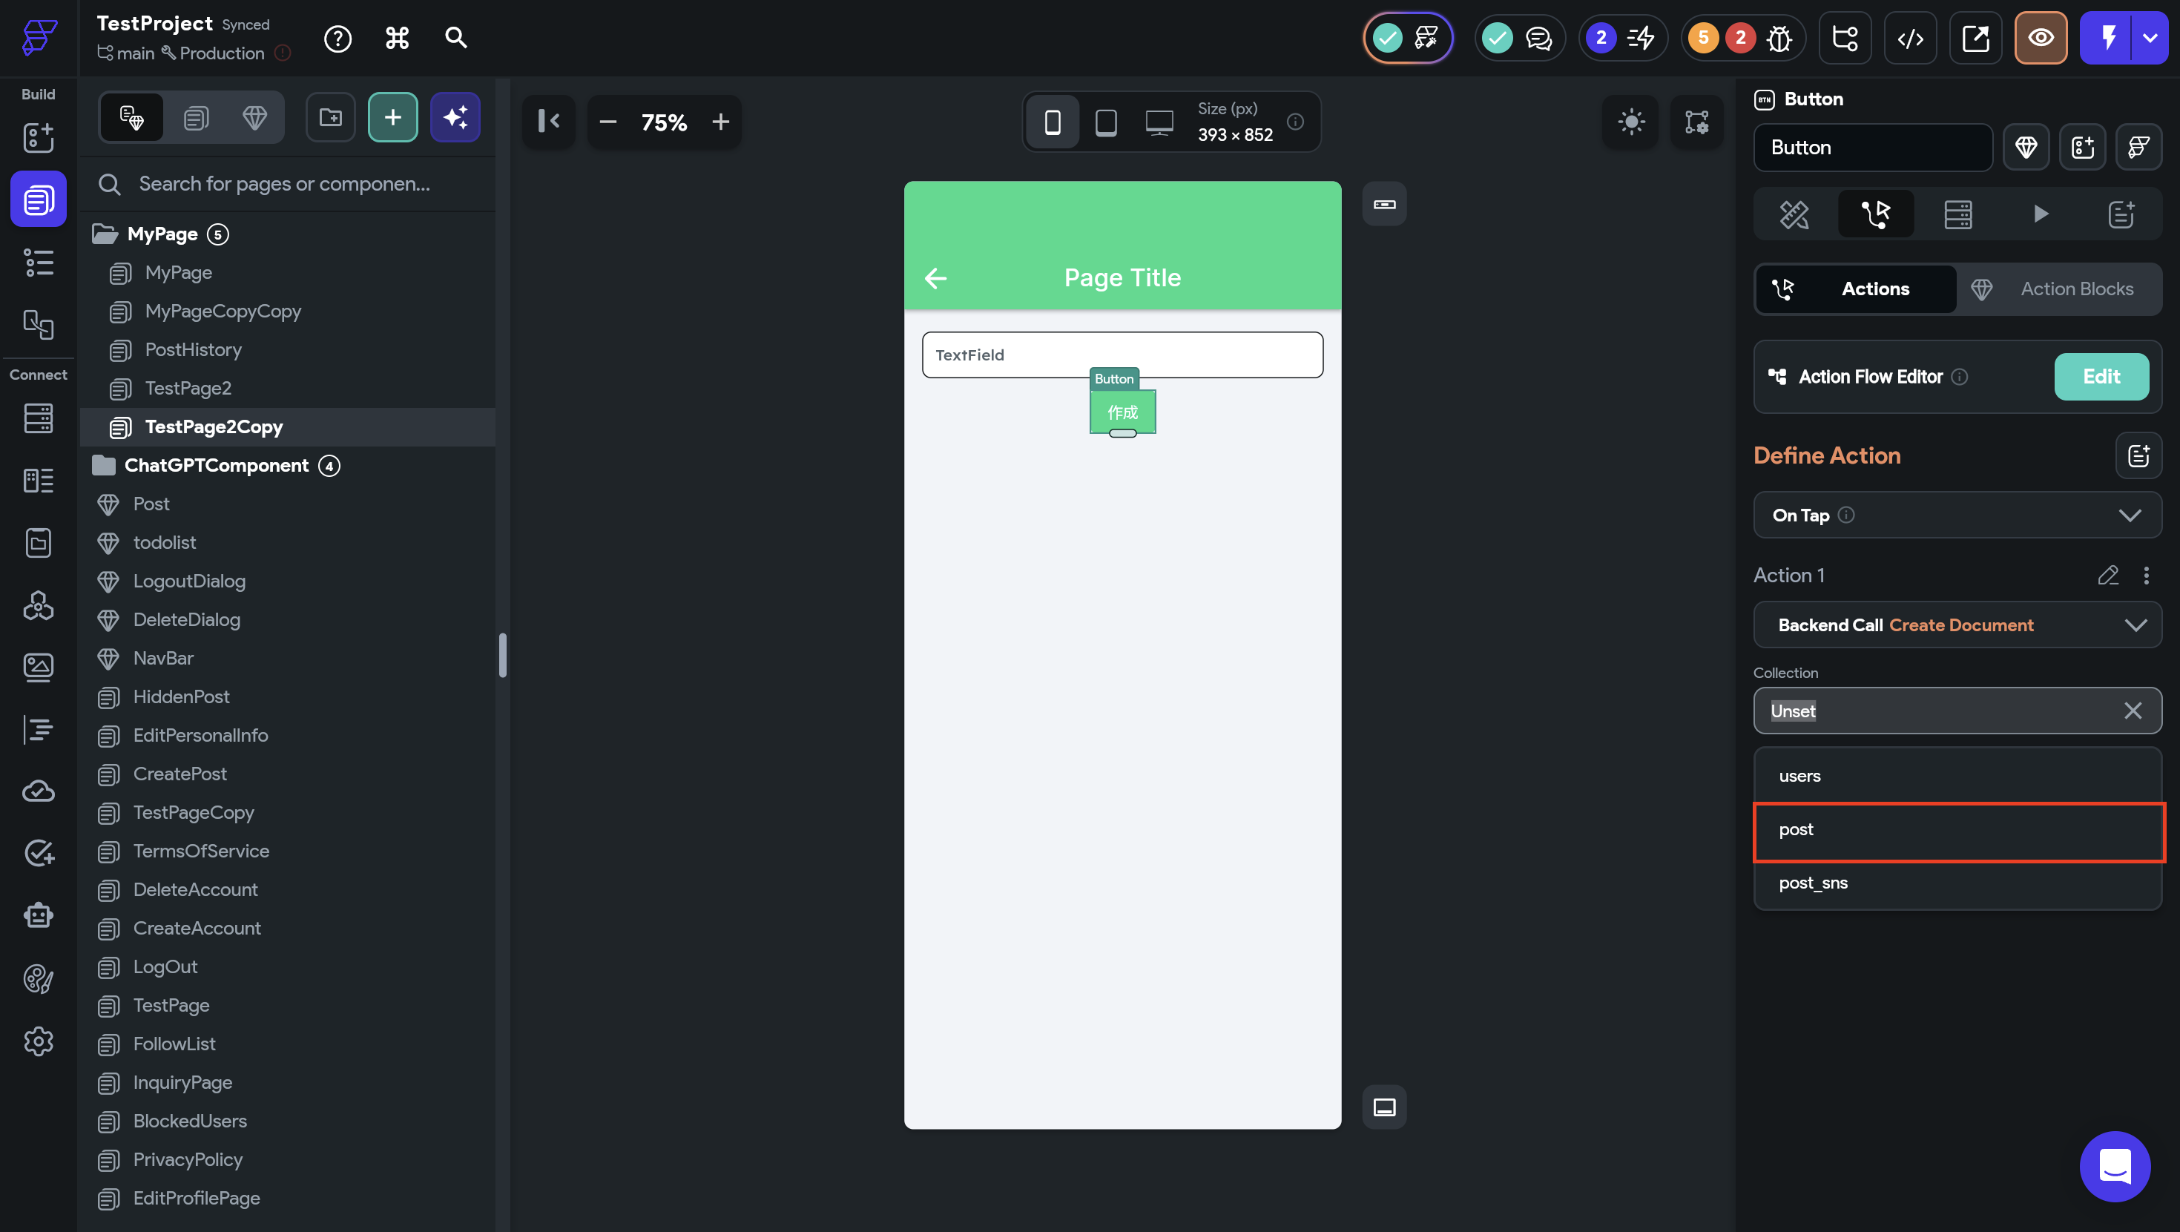
Task: Open the branching icon in top bar
Action: tap(1845, 38)
